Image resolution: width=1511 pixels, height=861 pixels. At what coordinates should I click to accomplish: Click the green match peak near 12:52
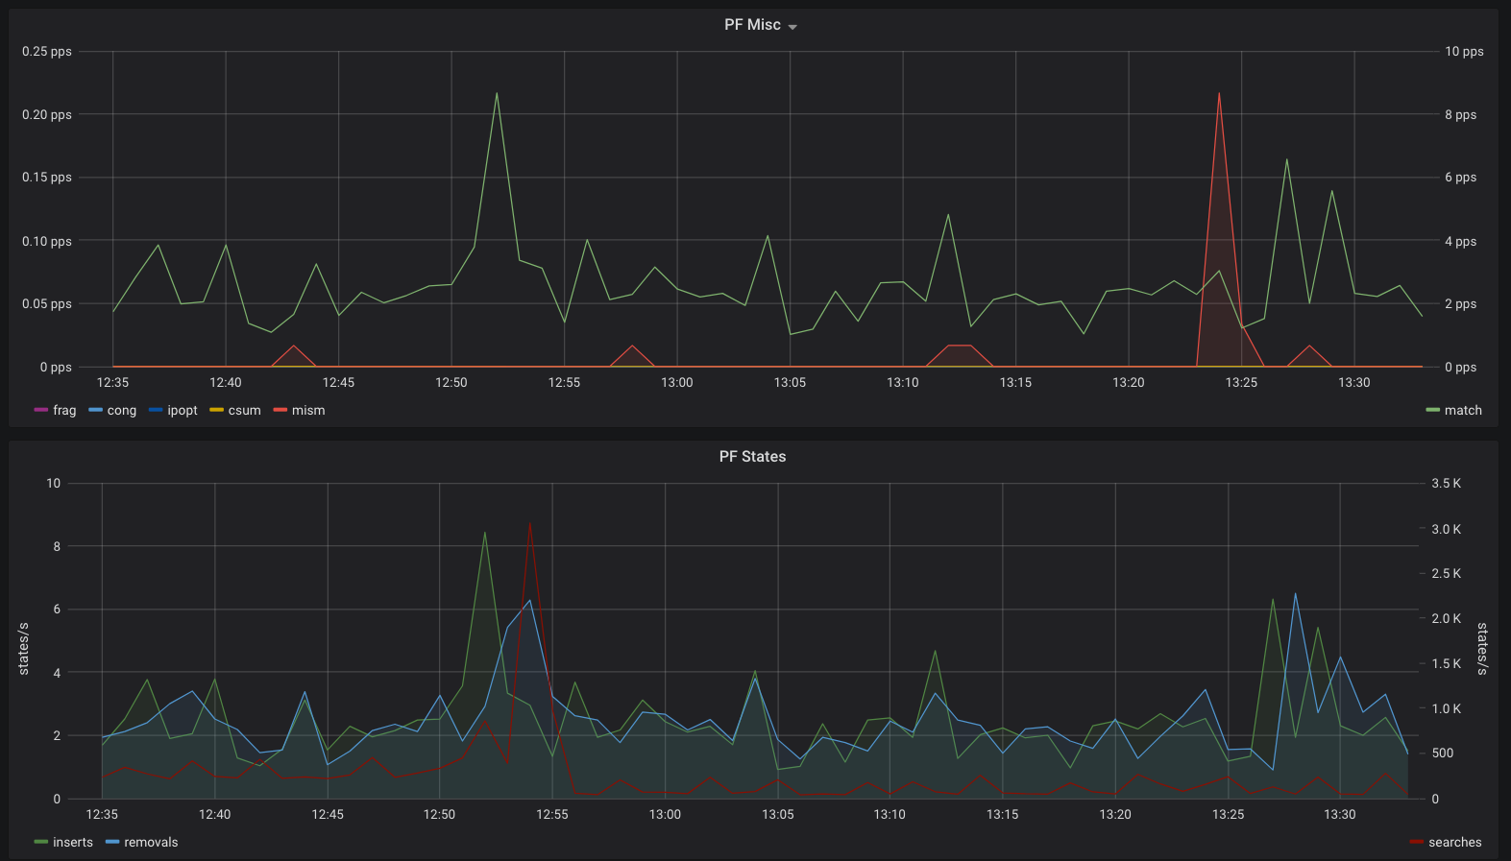click(x=497, y=94)
